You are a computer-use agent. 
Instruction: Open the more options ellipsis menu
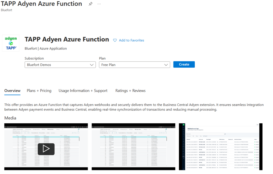pos(99,4)
